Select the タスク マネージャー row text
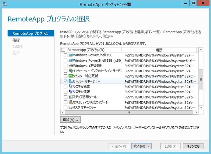 coord(84,108)
